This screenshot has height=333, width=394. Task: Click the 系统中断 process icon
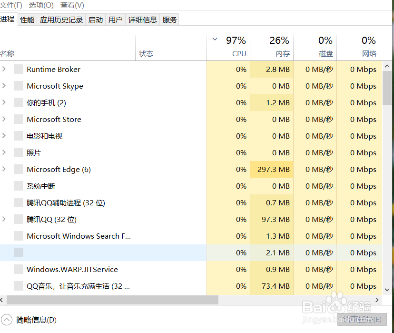click(x=19, y=186)
